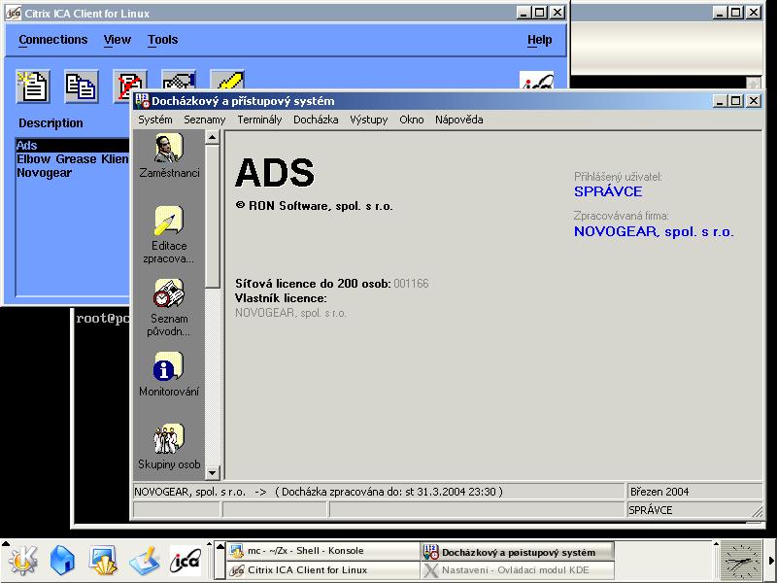Screen dimensions: 777x583
Task: Launch the shell terminal icon in KDE panel
Action: pos(103,561)
